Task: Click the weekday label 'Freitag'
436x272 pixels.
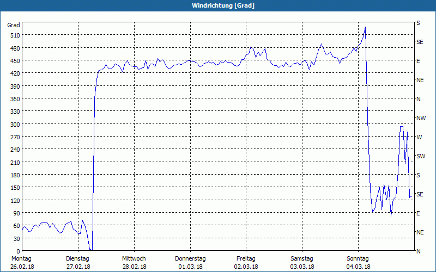Action: pos(246,259)
